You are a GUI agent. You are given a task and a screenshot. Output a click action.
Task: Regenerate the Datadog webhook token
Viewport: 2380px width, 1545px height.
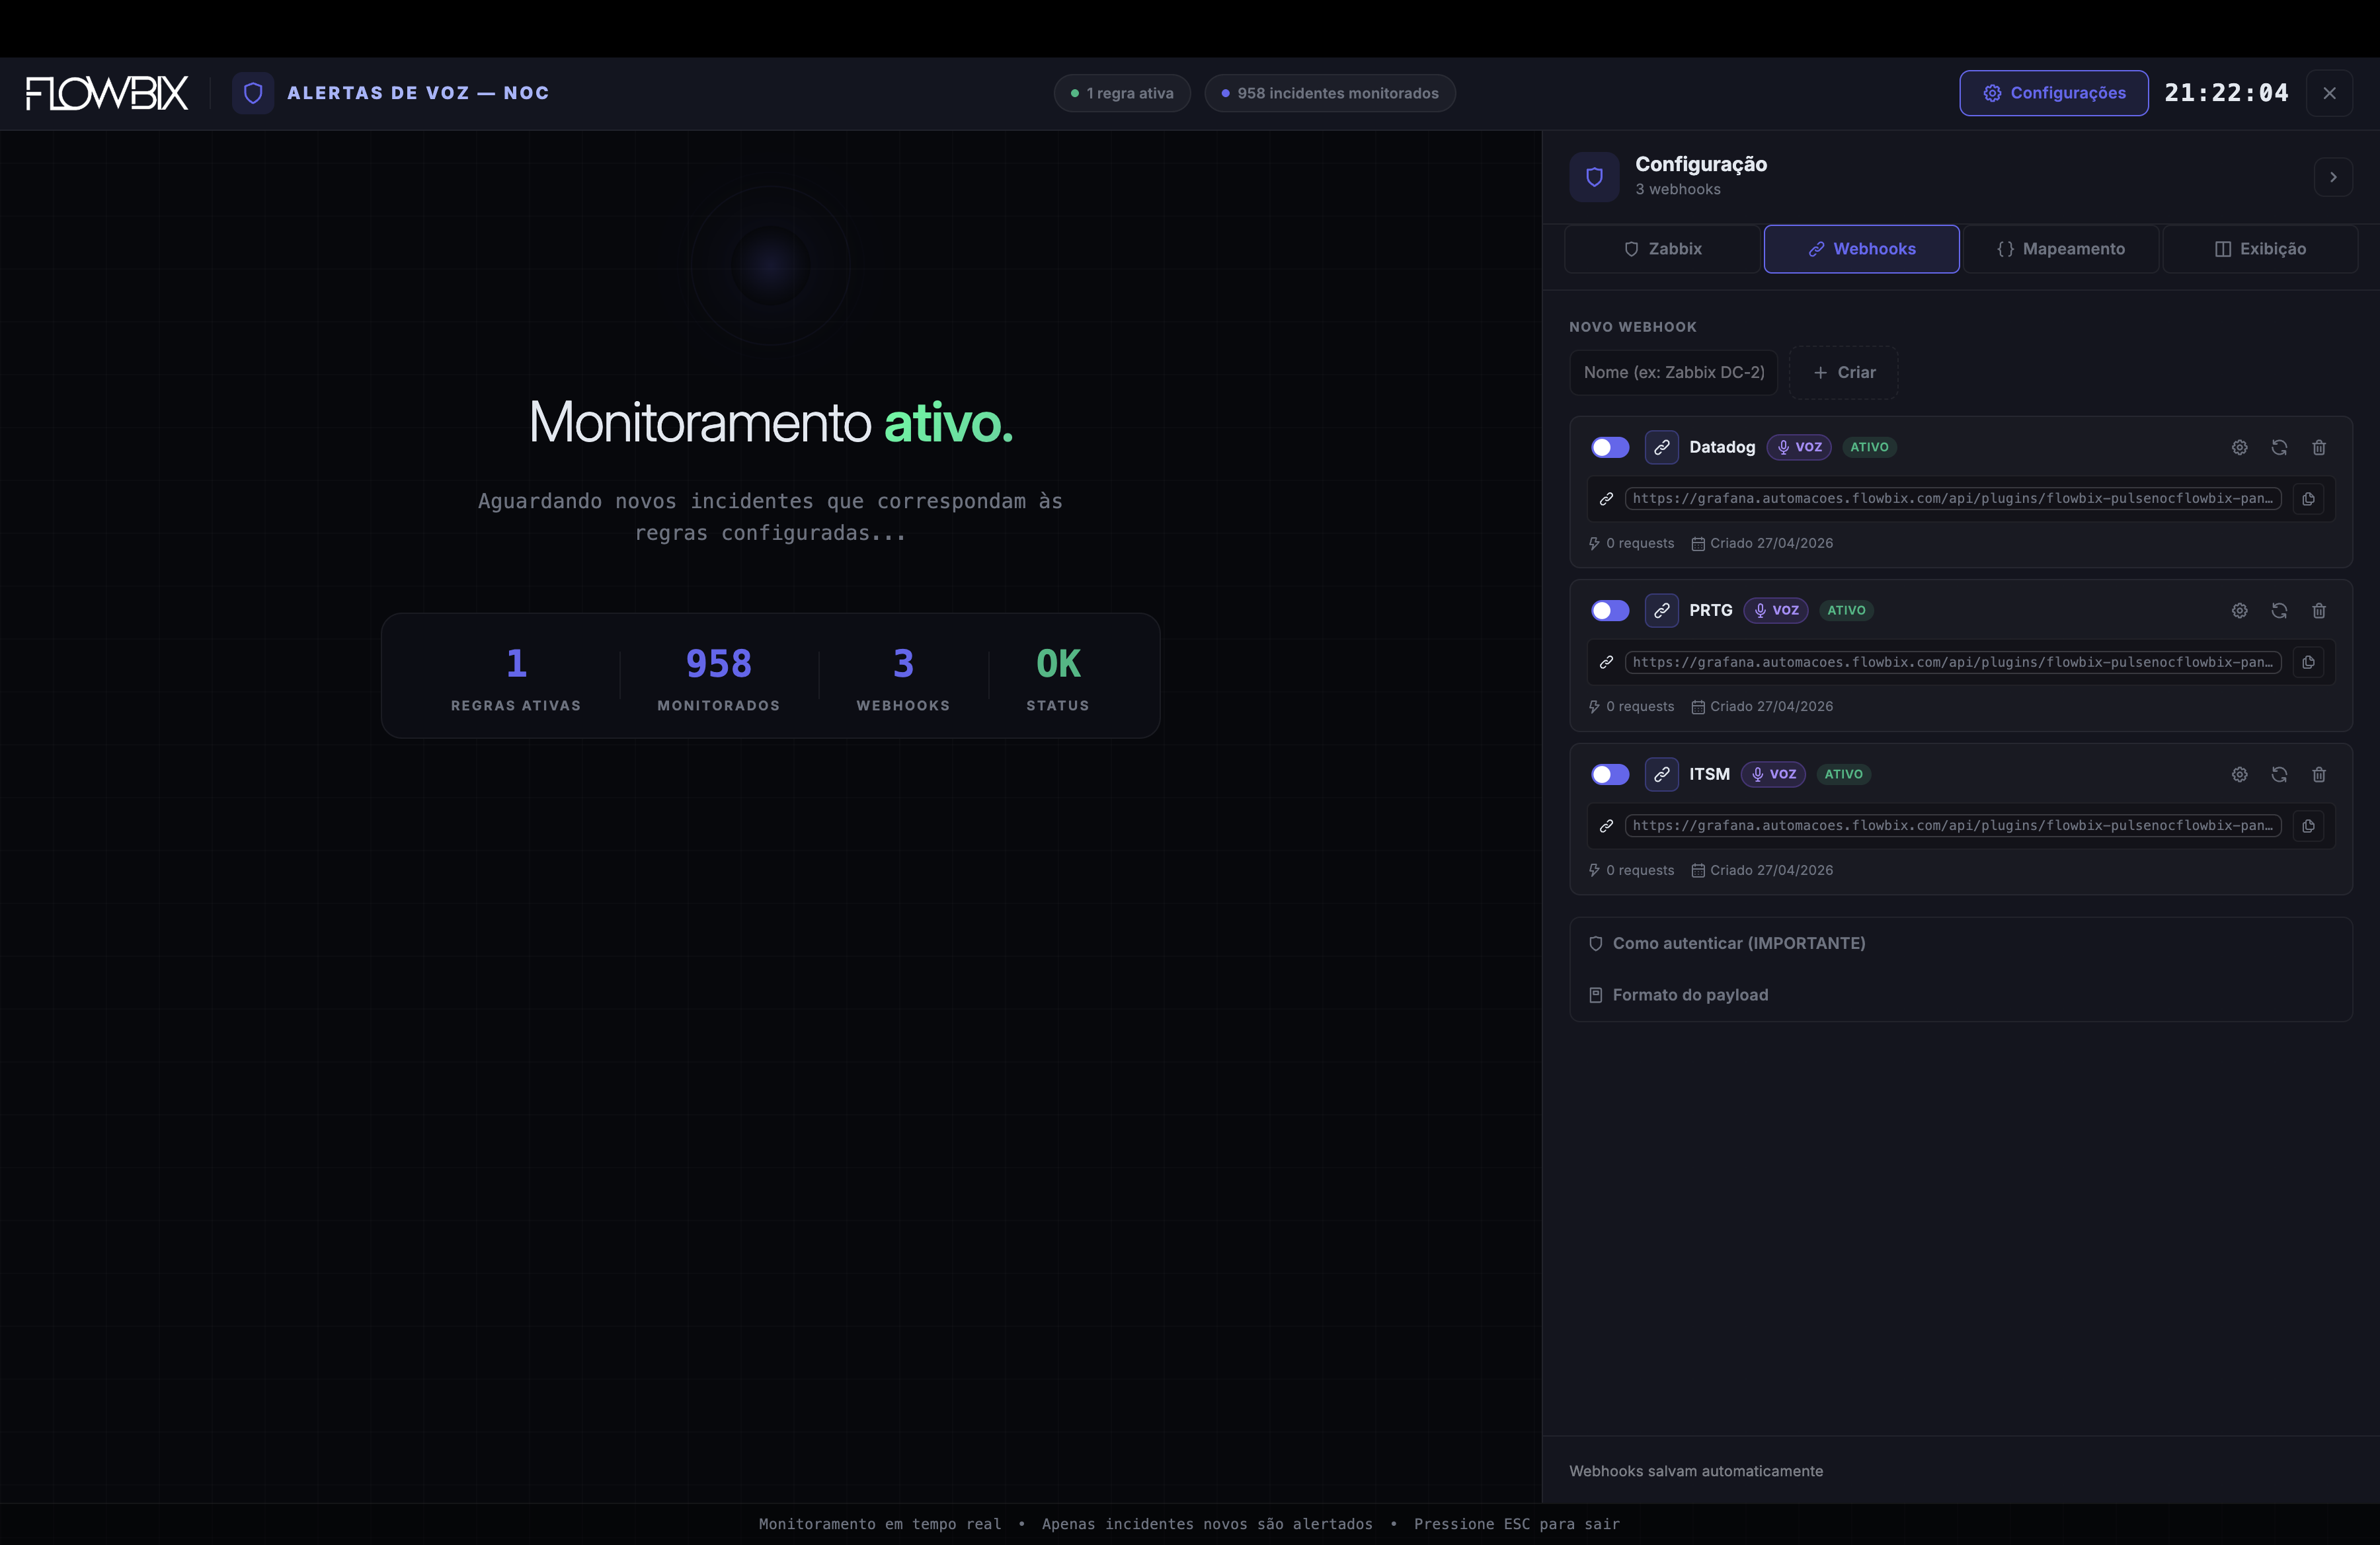point(2279,448)
